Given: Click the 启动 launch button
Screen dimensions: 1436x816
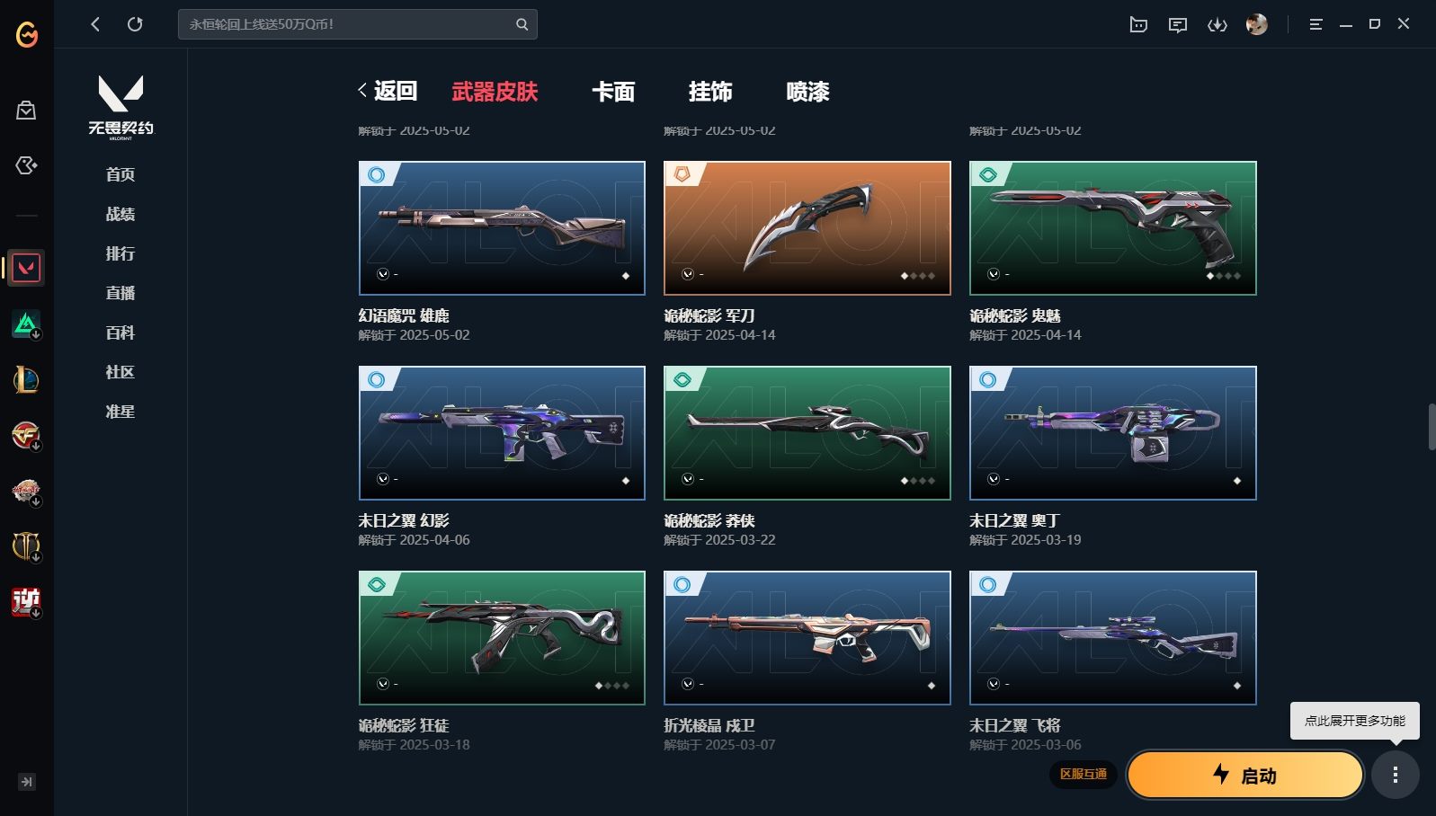Looking at the screenshot, I should pos(1245,775).
